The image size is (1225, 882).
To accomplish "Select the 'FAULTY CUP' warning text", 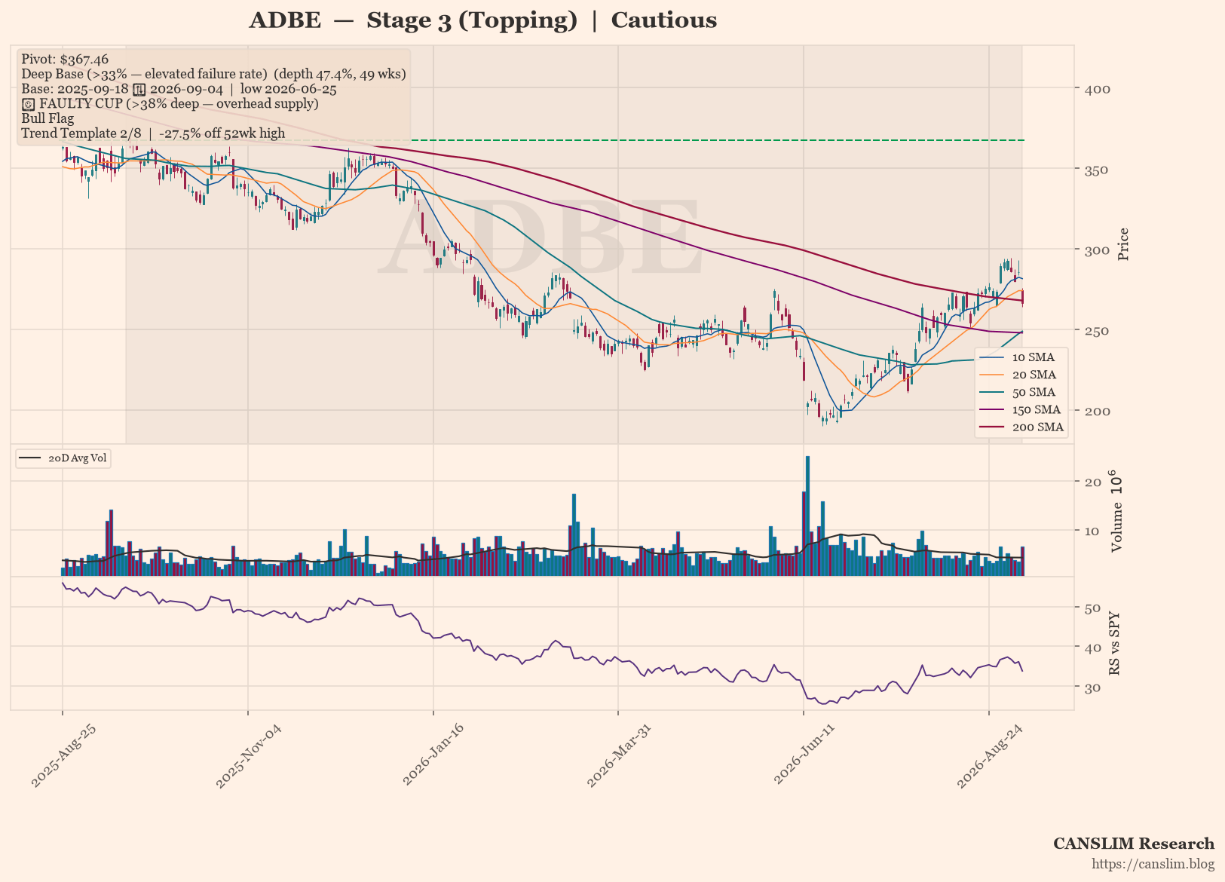I will [x=170, y=103].
